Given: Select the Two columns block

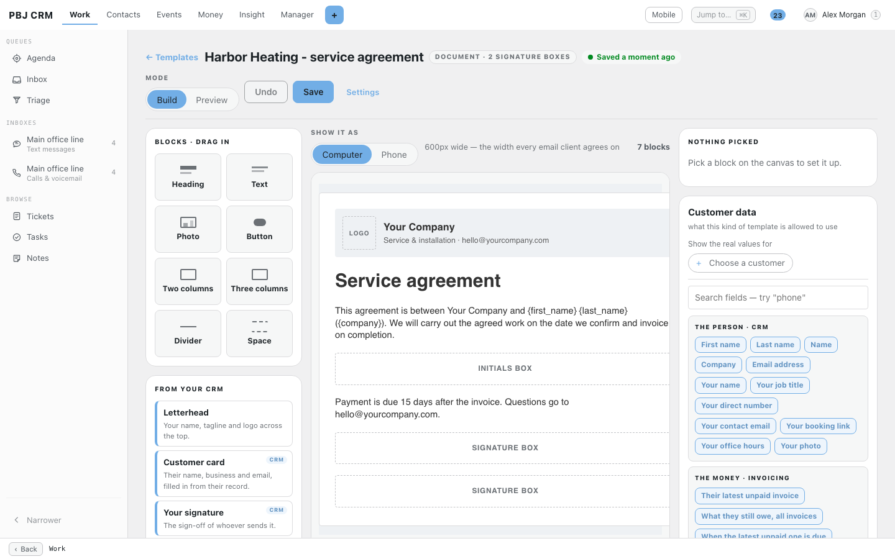Looking at the screenshot, I should point(188,281).
